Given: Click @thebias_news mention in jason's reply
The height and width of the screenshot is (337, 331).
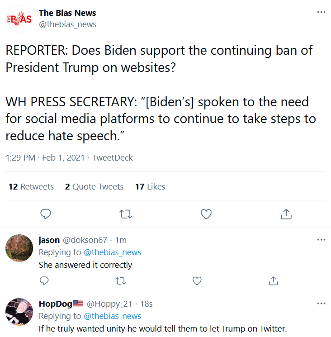Looking at the screenshot, I should 112,252.
